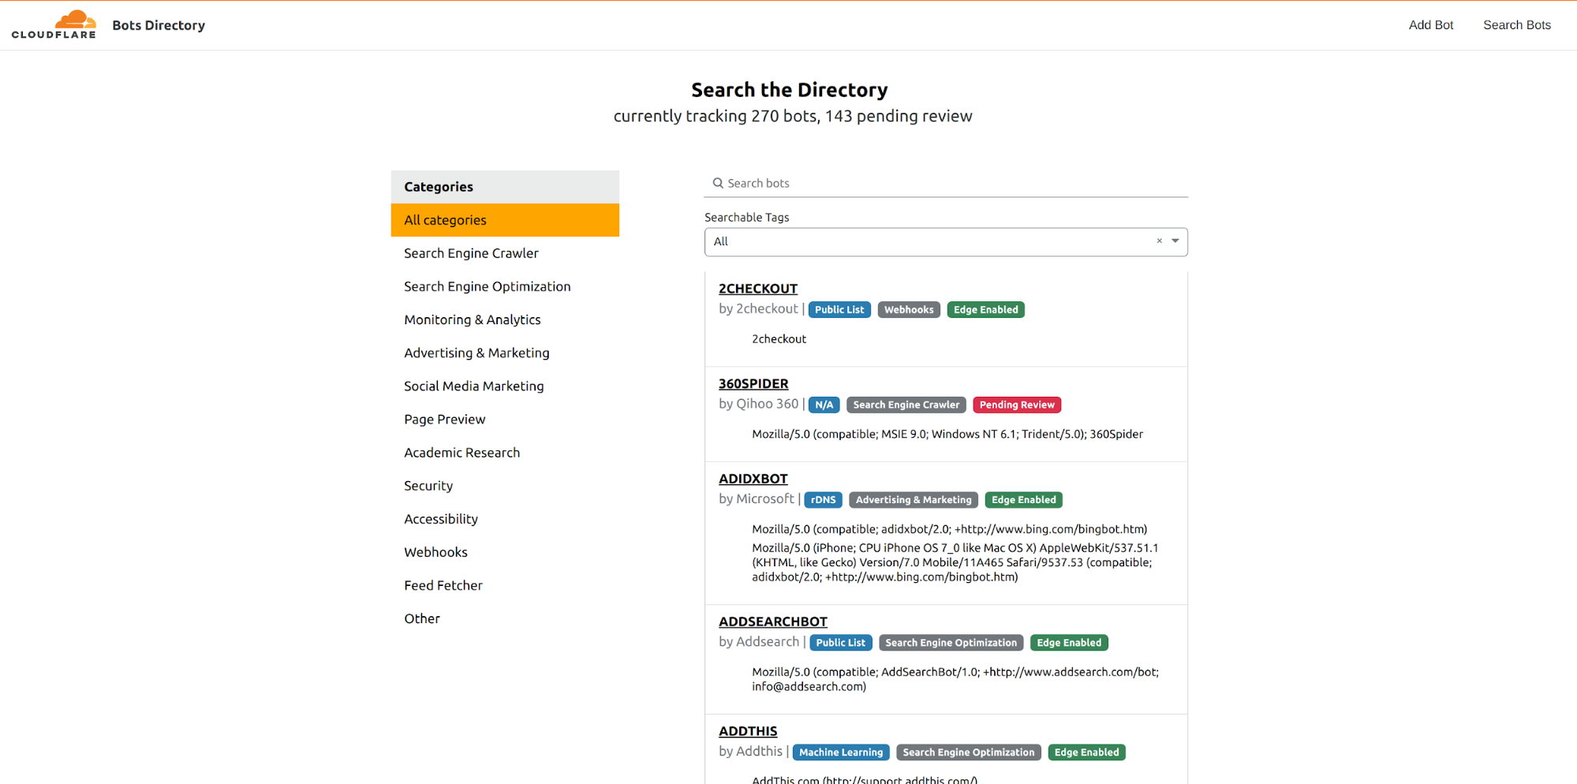Click the Edge Enabled tag on 2CHECKOUT
The width and height of the screenshot is (1577, 784).
[x=985, y=310]
